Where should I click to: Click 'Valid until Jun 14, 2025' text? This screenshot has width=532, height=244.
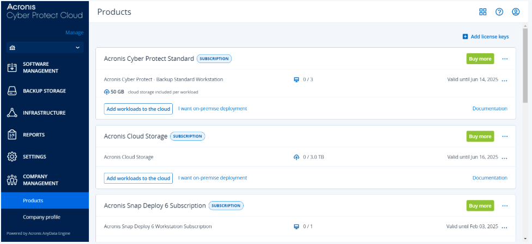click(x=473, y=79)
